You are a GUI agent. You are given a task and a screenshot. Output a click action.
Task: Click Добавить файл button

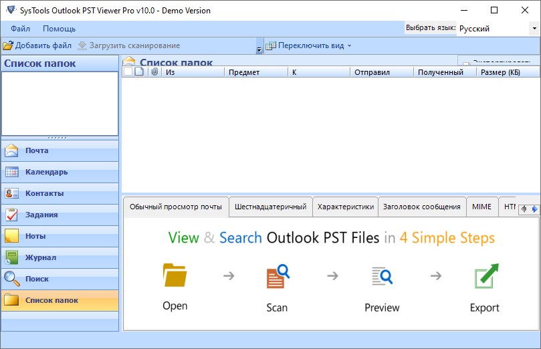click(x=37, y=45)
